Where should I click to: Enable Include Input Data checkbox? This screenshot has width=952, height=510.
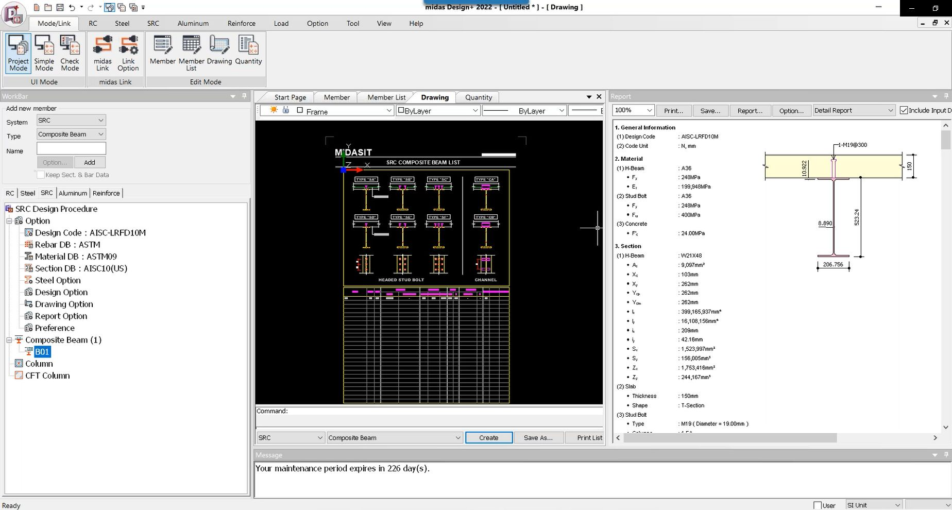(x=904, y=110)
